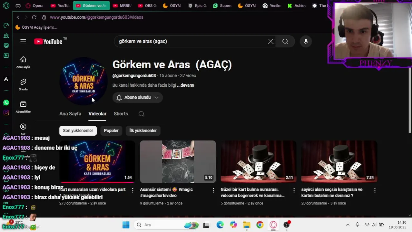Select the İlk yüklenenler filter chip
This screenshot has height=232, width=412.
(143, 130)
